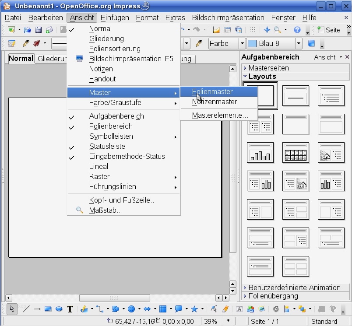352x326 pixels.
Task: Open Masterelemente... dialog entry
Action: [x=220, y=115]
